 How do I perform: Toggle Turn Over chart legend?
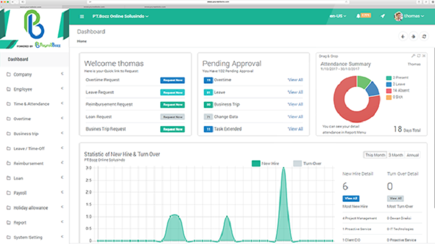click(x=298, y=163)
